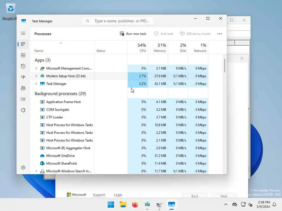Screen dimensions: 282x211
Task: Open the Services sidebar icon
Action: pyautogui.click(x=23, y=110)
